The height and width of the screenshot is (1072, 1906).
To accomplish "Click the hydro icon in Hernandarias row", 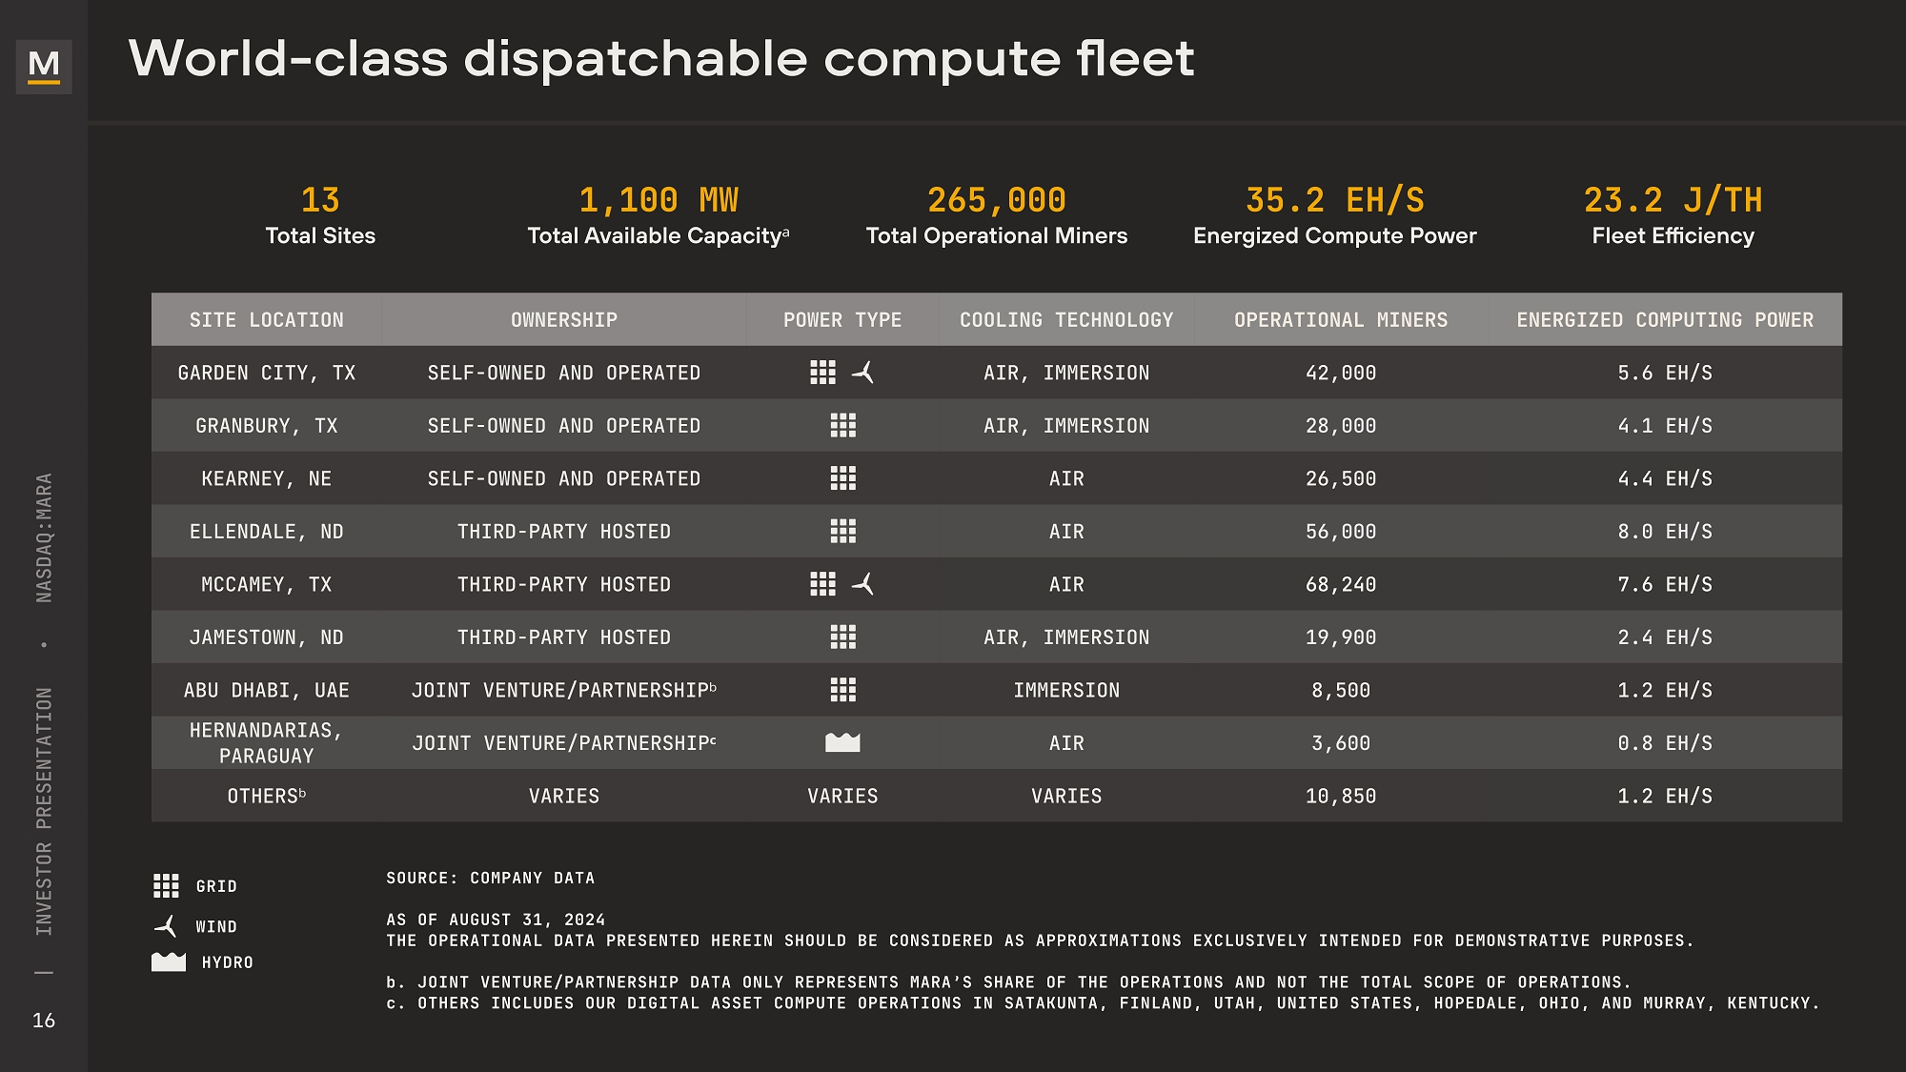I will [842, 742].
